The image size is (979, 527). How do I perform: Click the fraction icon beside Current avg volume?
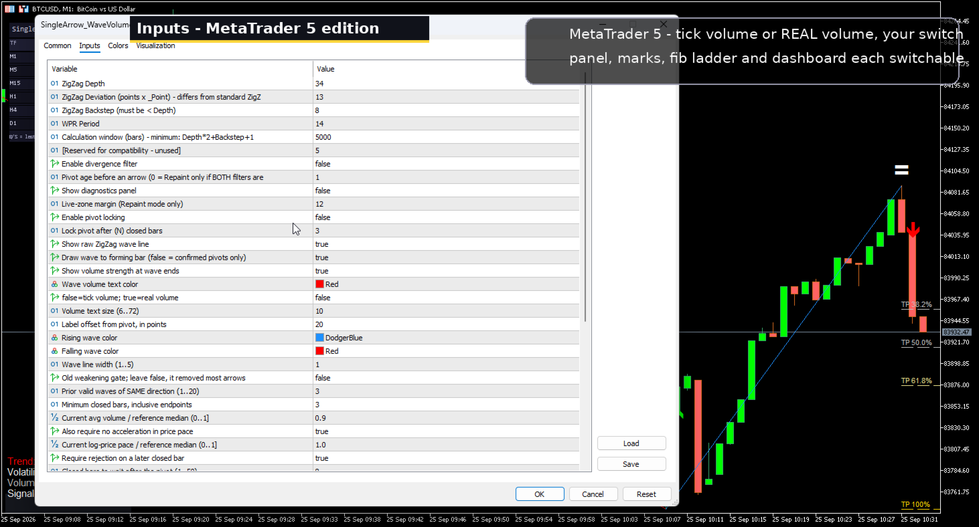[x=54, y=418]
